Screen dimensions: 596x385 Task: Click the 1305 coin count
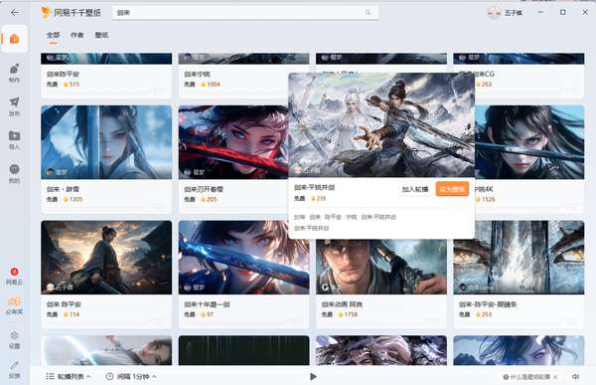coord(75,199)
